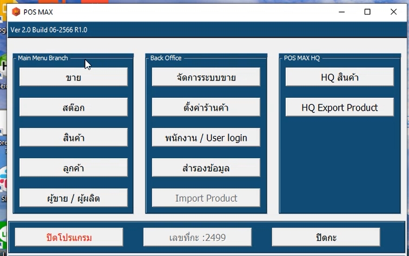Screen dimensions: 409x256
Task: Open the สต๊อก stock screen
Action: click(74, 107)
